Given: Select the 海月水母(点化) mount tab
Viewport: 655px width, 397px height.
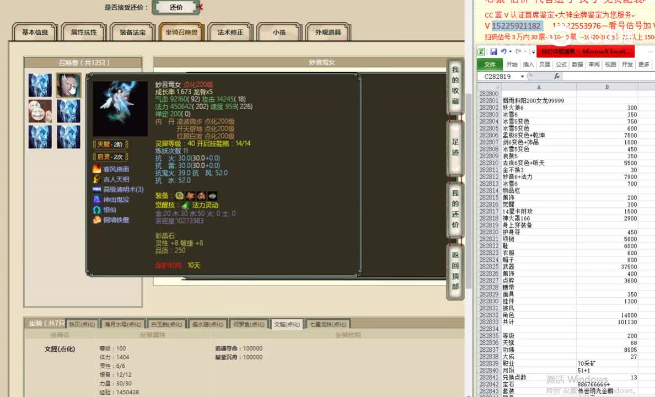Looking at the screenshot, I should point(122,324).
